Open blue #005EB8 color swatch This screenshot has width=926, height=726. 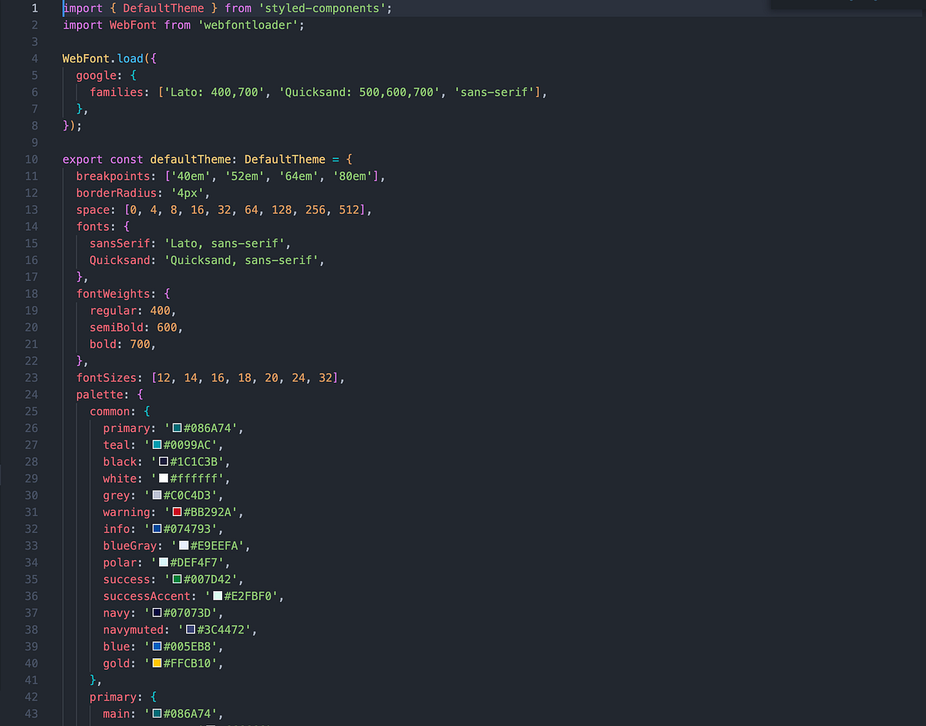tap(157, 647)
